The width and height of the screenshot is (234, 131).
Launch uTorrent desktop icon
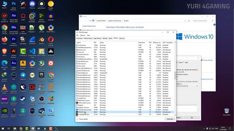(41, 29)
